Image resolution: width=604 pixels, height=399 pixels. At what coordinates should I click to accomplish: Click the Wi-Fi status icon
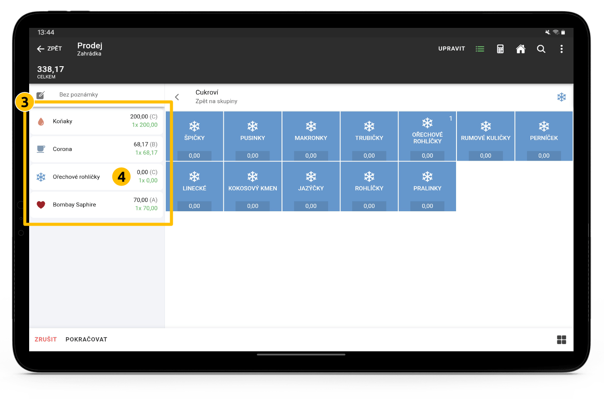coord(556,32)
